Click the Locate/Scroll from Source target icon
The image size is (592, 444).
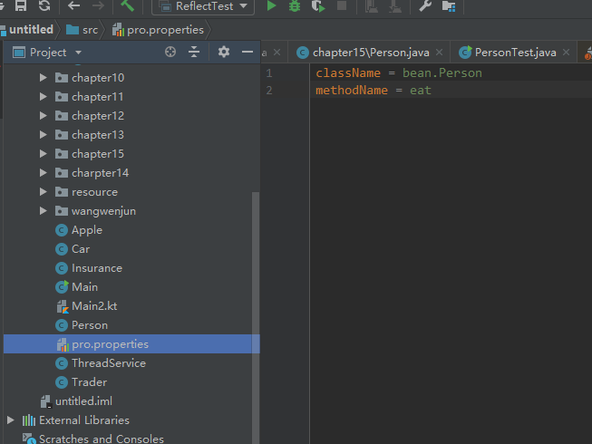tap(170, 52)
